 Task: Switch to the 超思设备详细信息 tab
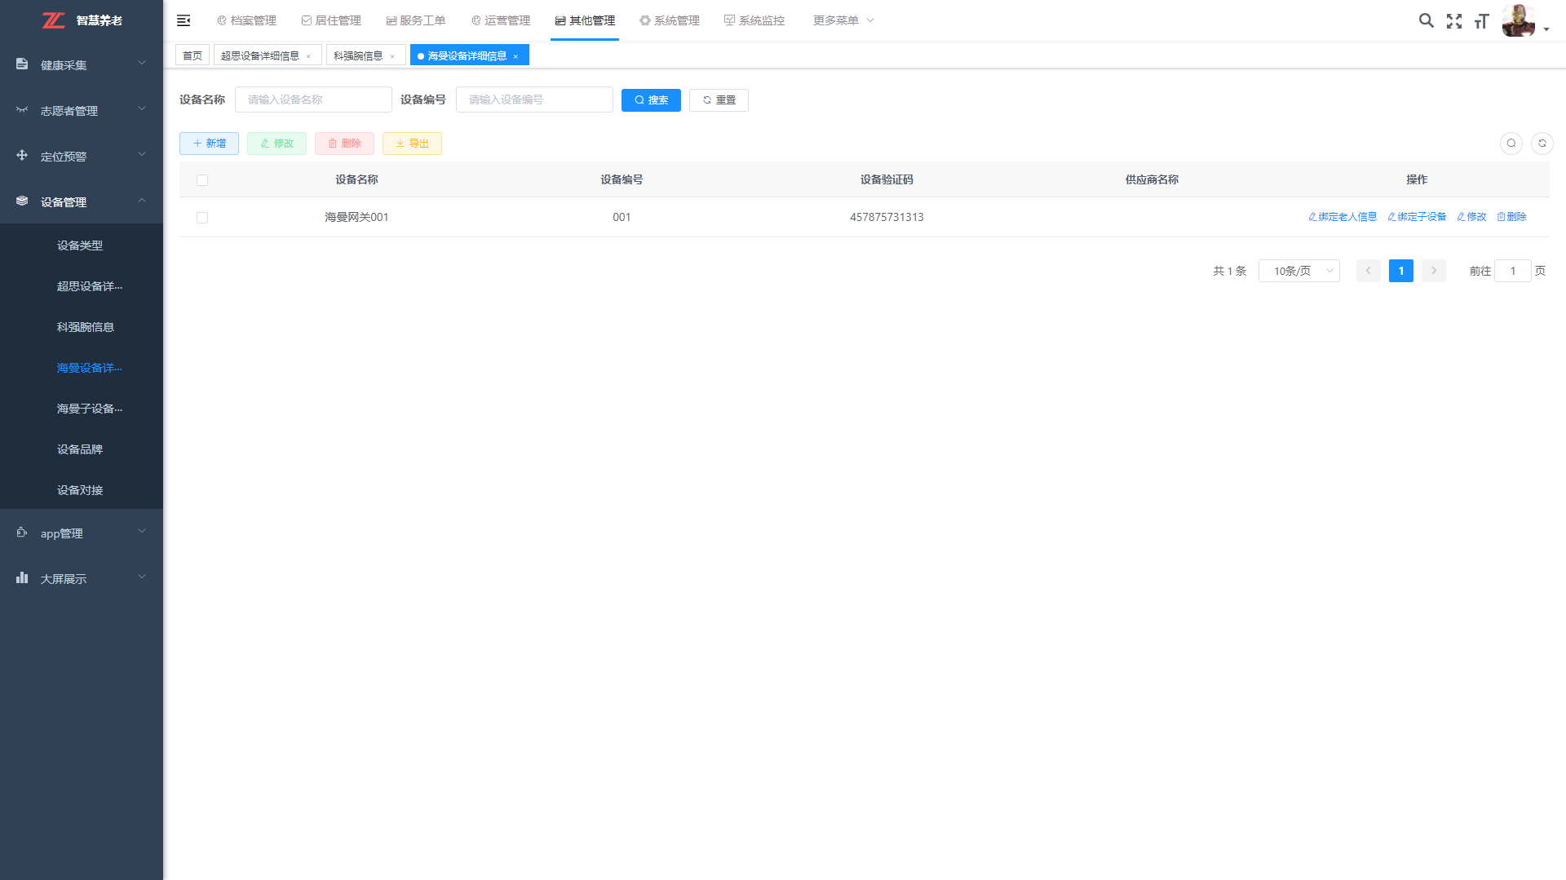pyautogui.click(x=260, y=55)
